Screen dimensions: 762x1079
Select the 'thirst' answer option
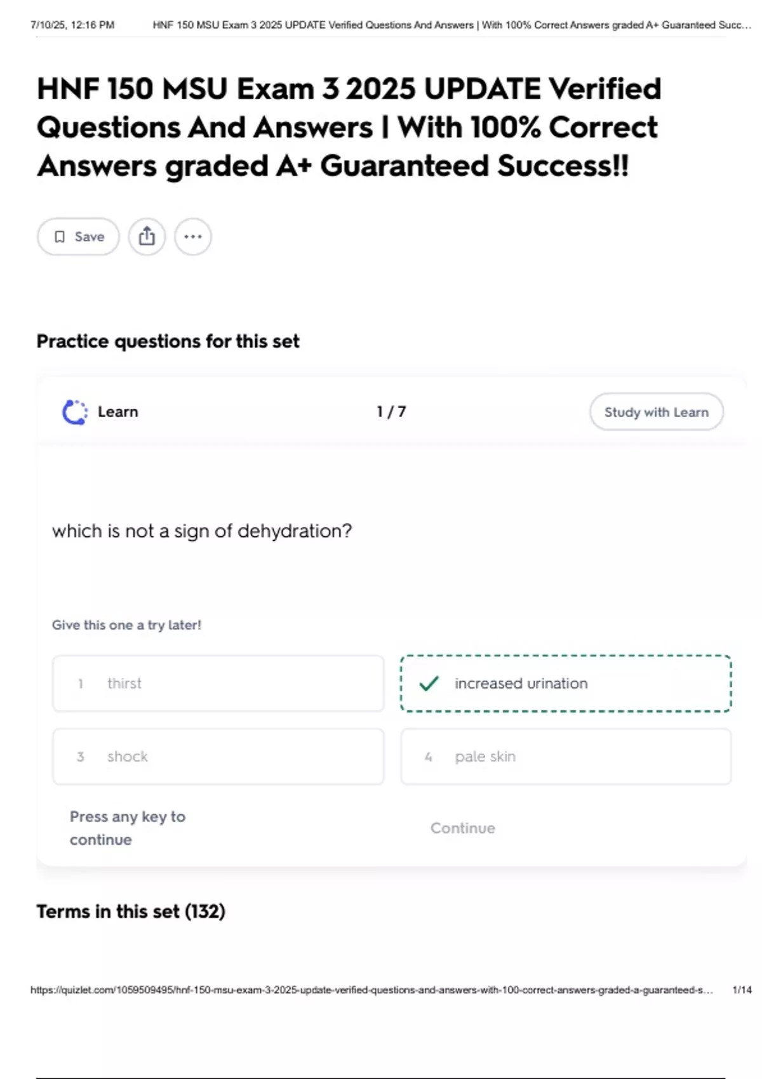tap(218, 684)
